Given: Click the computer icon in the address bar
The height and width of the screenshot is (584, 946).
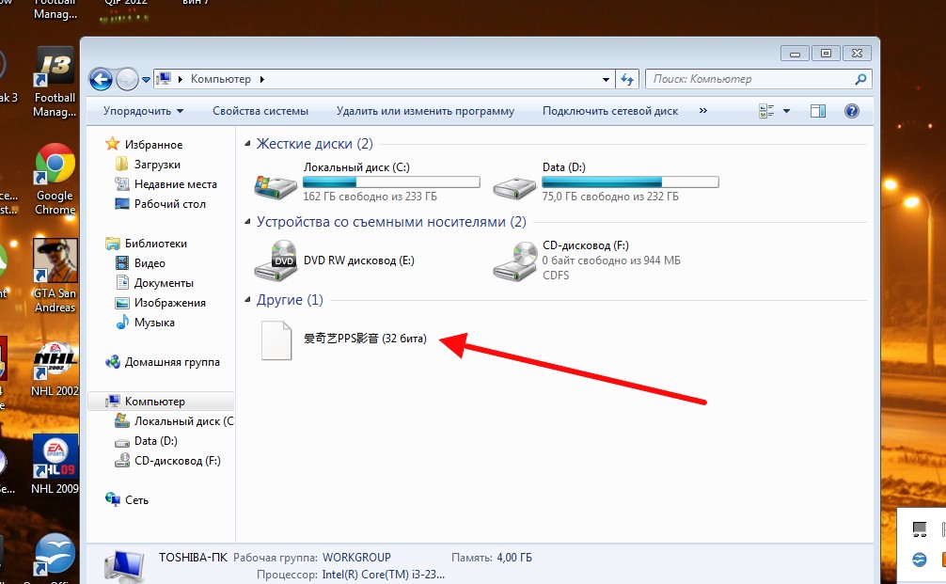Looking at the screenshot, I should pyautogui.click(x=164, y=78).
